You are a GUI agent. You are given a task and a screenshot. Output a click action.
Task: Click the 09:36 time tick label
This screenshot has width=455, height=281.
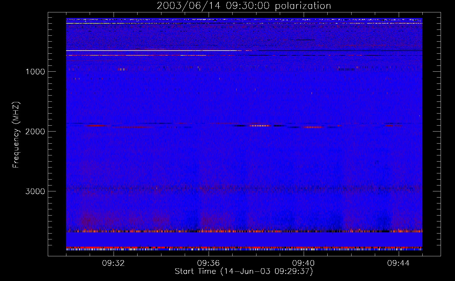point(208,263)
